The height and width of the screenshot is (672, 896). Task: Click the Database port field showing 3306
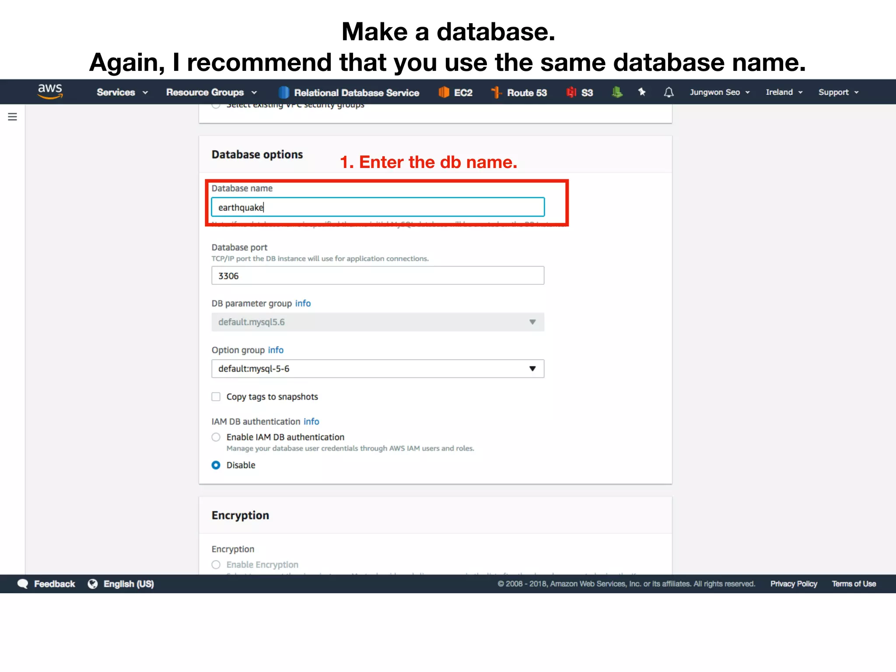click(x=378, y=276)
